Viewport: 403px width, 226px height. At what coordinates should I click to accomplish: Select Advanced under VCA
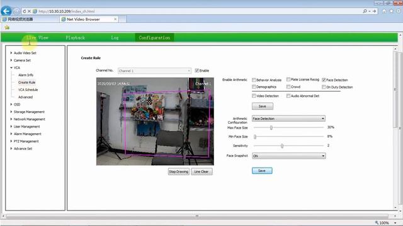25,97
